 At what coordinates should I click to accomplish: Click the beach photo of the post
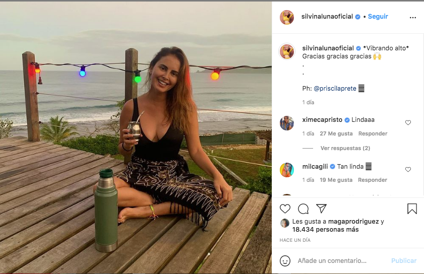pos(136,137)
